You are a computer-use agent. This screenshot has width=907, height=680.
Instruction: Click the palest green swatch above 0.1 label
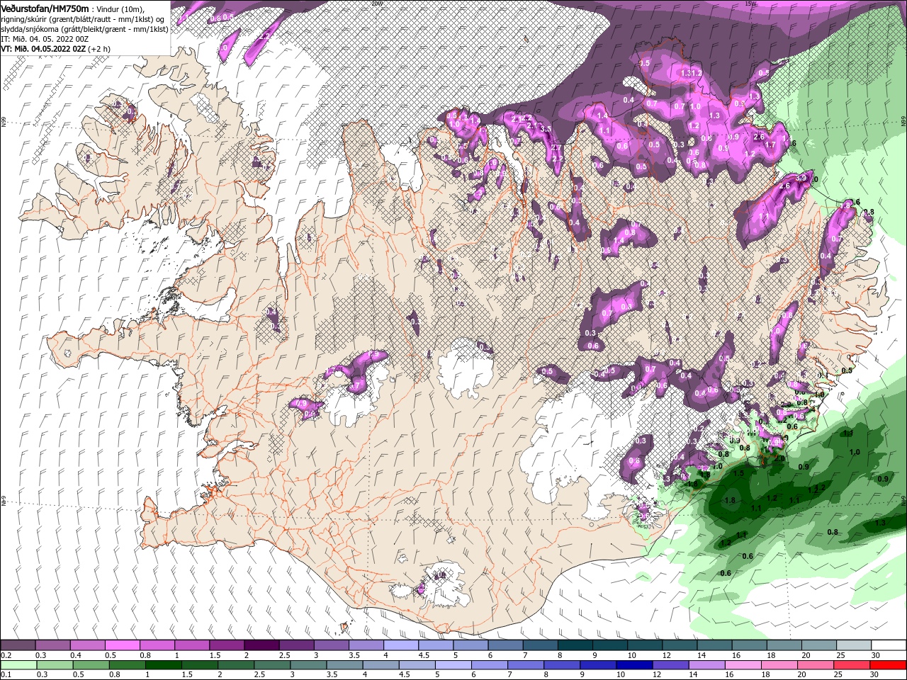tap(18, 664)
